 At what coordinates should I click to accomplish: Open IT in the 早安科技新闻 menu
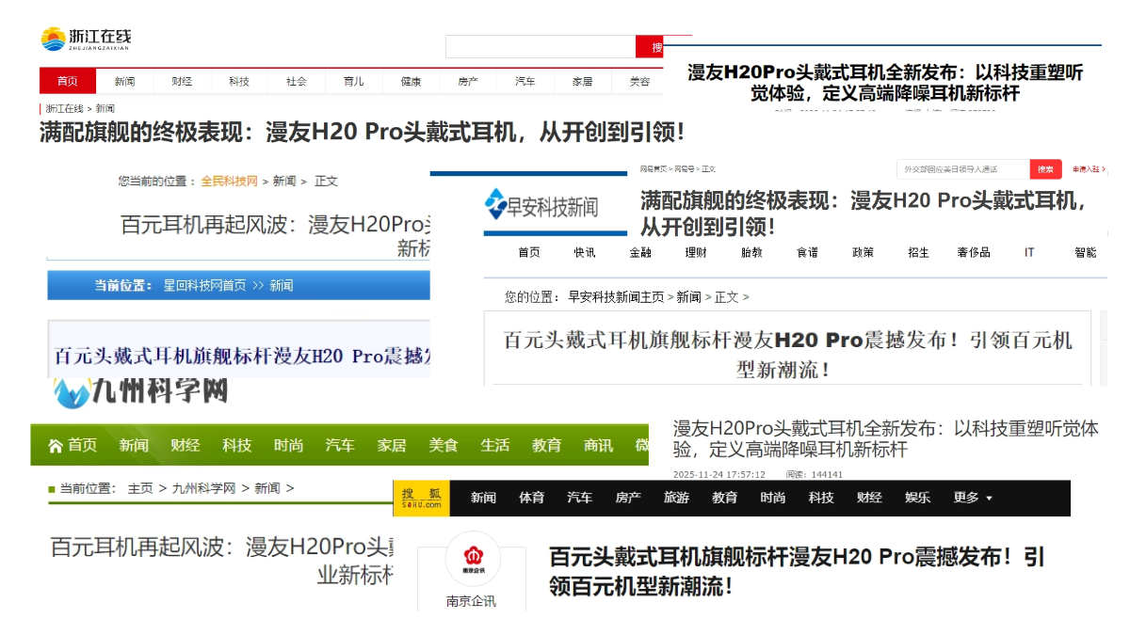1029,252
